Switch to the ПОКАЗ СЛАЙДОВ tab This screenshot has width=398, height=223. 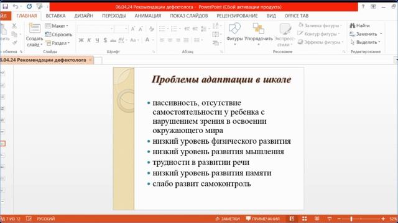pos(189,15)
